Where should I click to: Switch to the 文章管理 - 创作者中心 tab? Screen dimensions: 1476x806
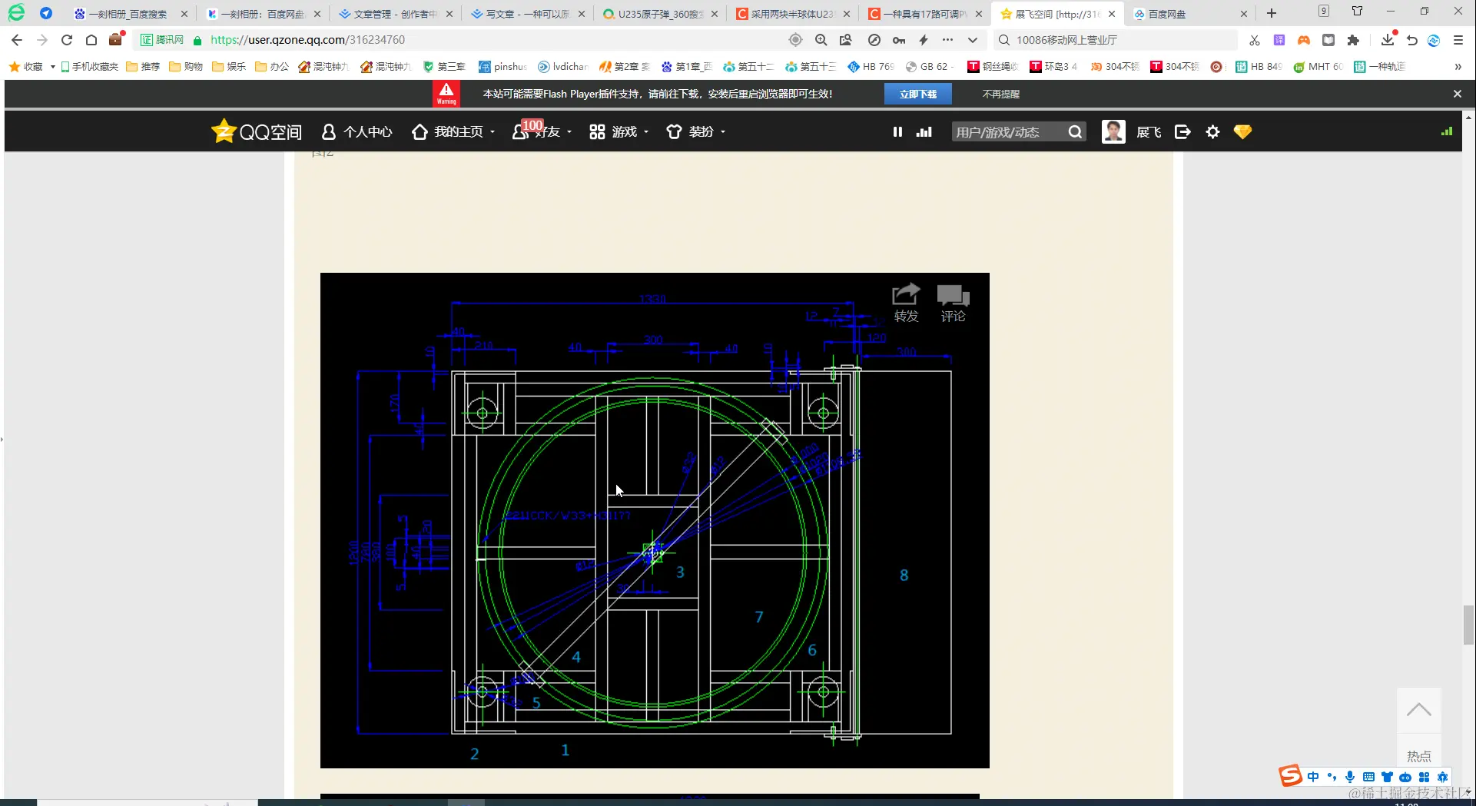click(395, 14)
